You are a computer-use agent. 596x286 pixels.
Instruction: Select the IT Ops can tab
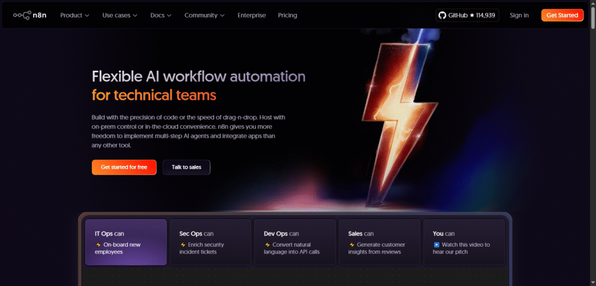(126, 242)
